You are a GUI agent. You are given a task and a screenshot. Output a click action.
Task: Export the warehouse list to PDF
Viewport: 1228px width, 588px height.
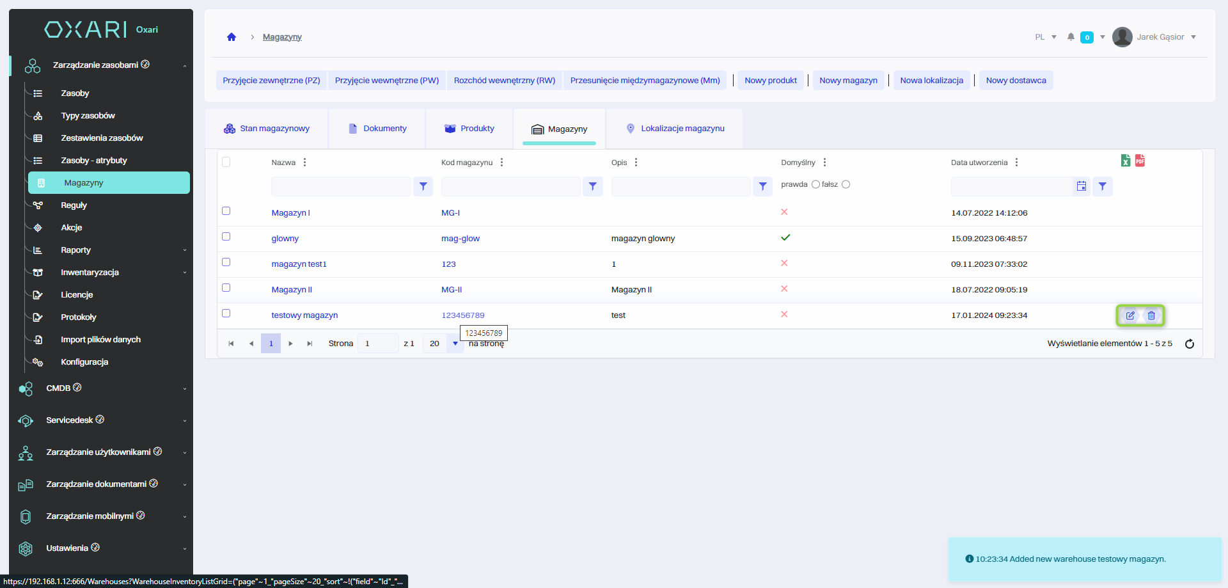(1140, 161)
